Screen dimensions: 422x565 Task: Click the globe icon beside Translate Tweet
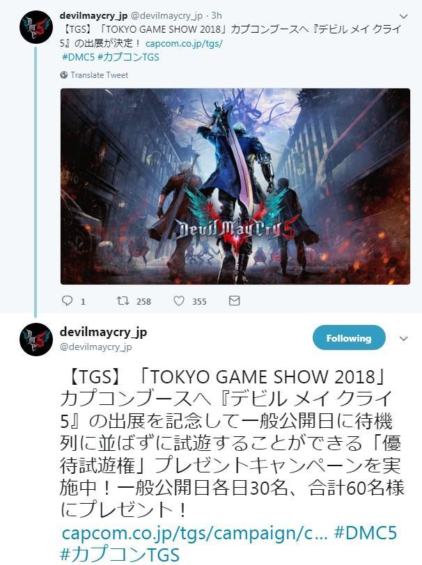click(64, 75)
